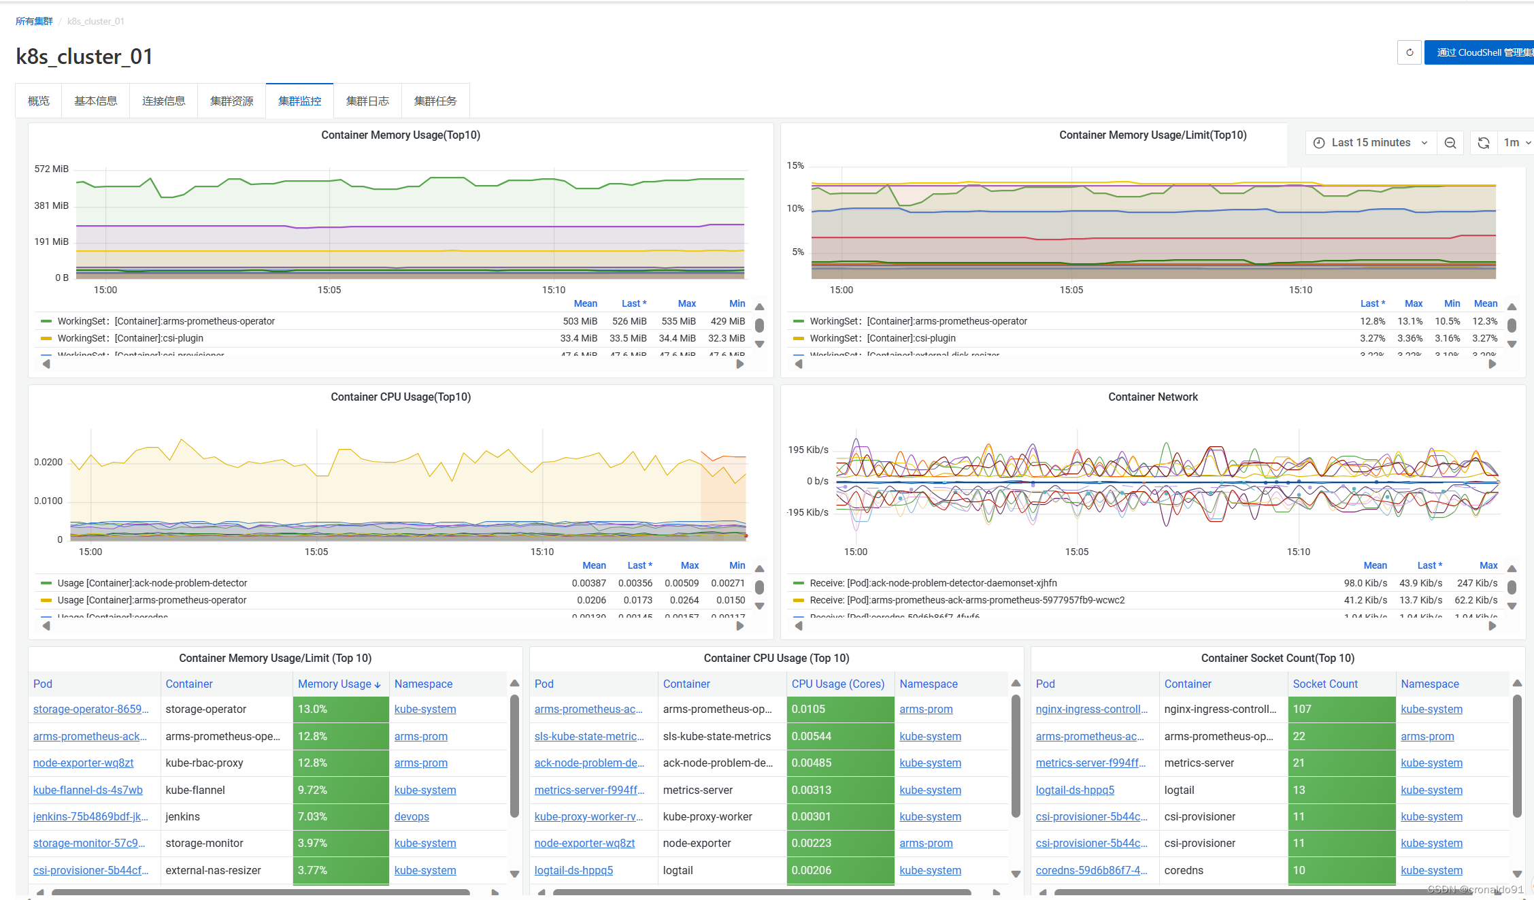Click left scroll arrow under Memory Usage/Limit legend
The image size is (1534, 900).
799,364
